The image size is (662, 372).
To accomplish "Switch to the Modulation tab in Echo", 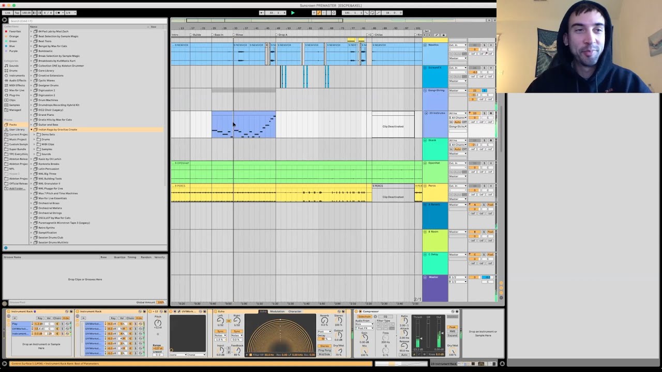I will click(x=277, y=312).
